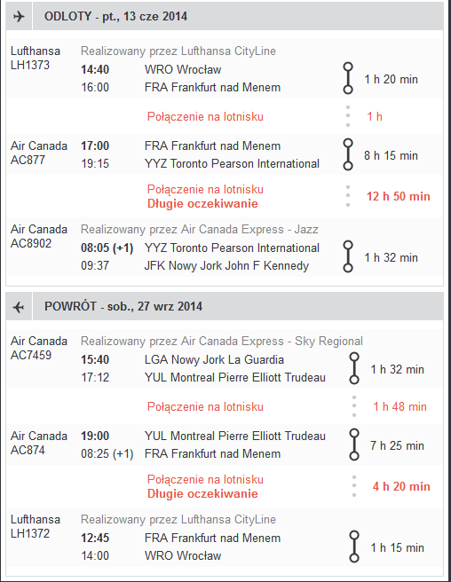
Task: Click the route icon for LGA–YUL 1 h 32 min flight
Action: tap(354, 368)
